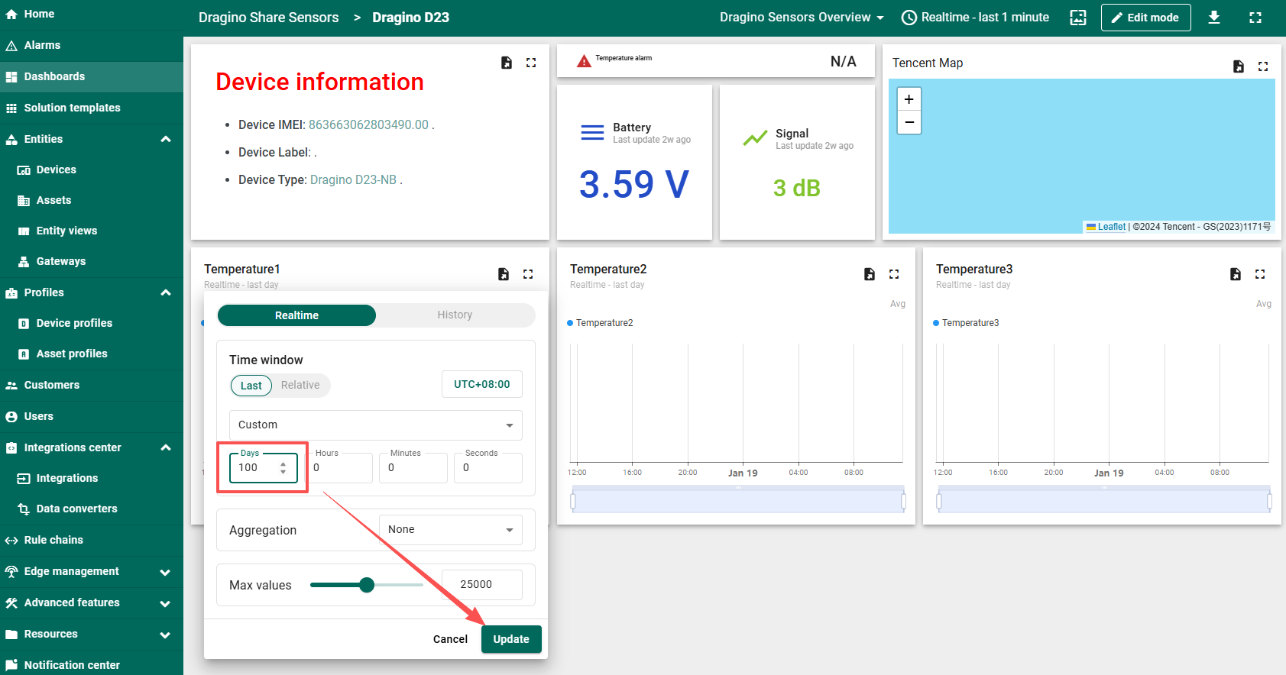
Task: Enter fullscreen using top-right header icon
Action: pos(1255,18)
